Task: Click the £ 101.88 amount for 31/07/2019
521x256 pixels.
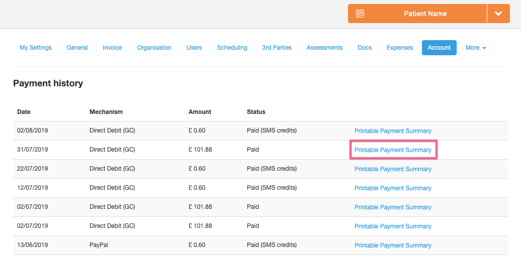Action: coord(200,150)
